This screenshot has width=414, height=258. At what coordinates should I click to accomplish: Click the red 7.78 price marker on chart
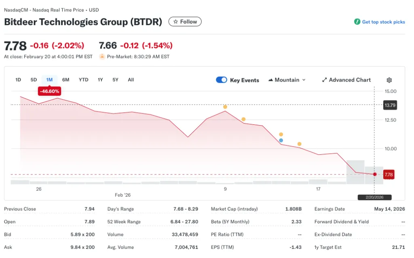point(375,174)
